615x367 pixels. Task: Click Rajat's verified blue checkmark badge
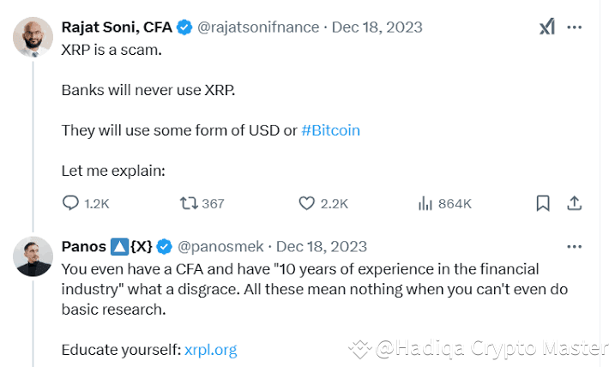click(184, 27)
